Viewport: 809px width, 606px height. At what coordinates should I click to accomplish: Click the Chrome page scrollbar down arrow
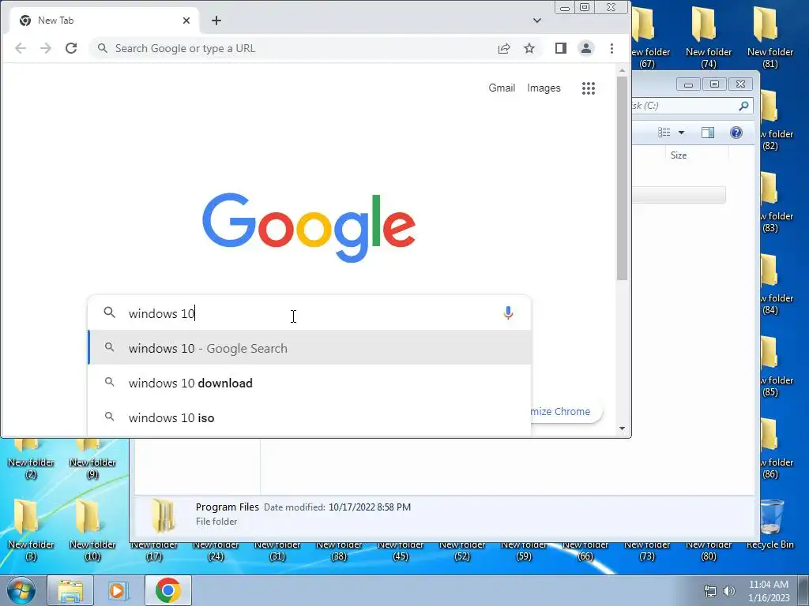[x=623, y=428]
